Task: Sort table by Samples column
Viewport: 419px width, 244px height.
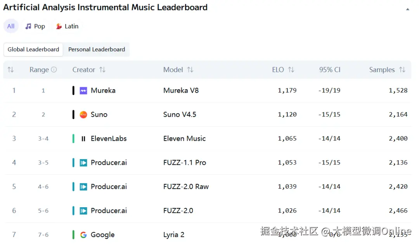Action: point(402,70)
